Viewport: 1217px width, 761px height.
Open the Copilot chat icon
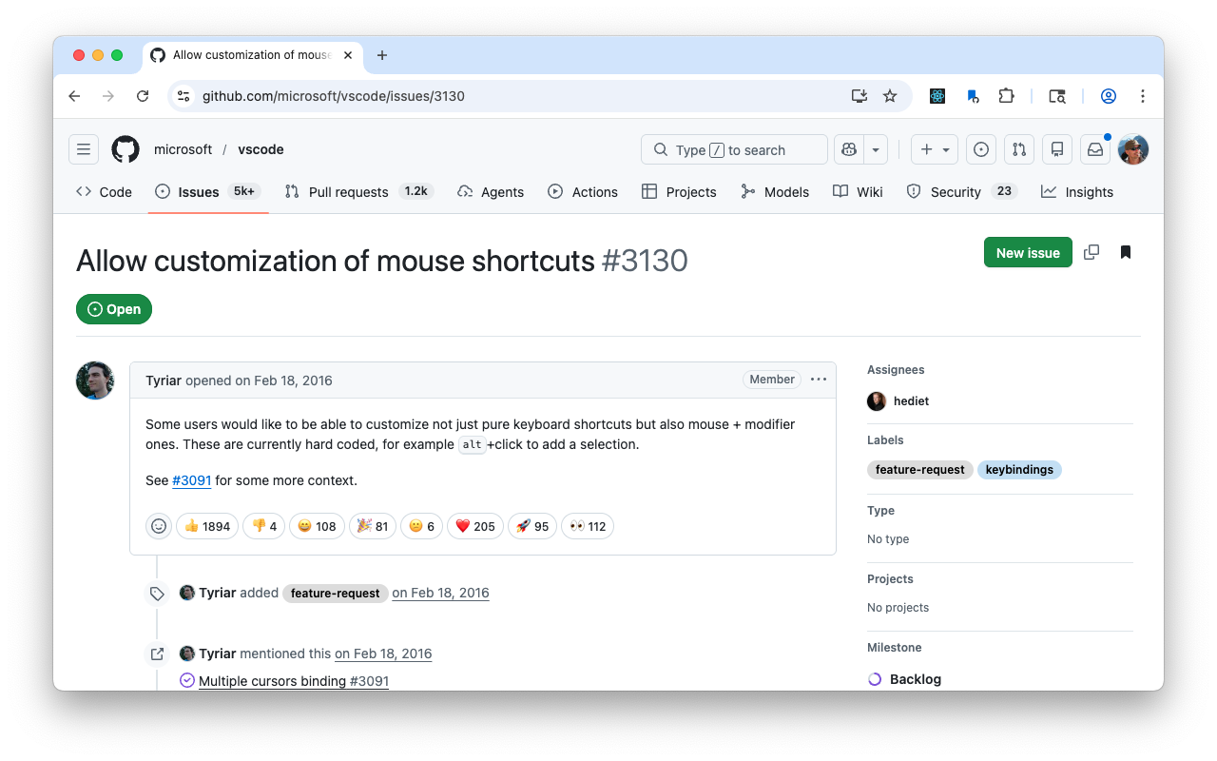(849, 149)
